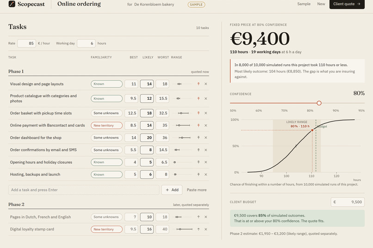Open familiarity selector for Order dashboard

pyautogui.click(x=106, y=138)
